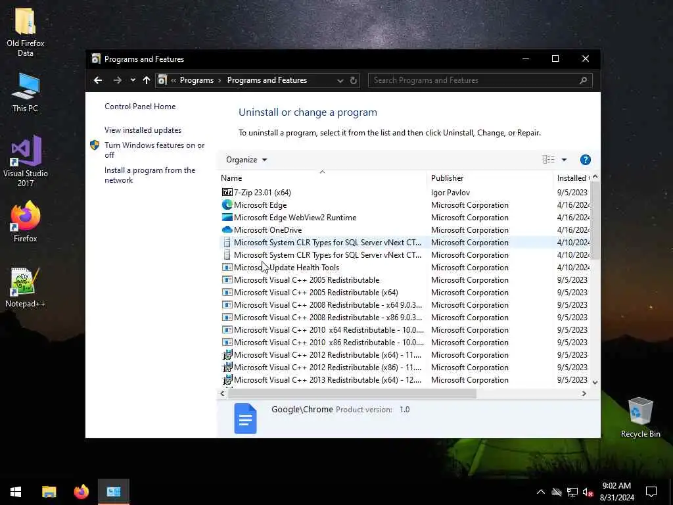Image resolution: width=673 pixels, height=505 pixels.
Task: Select Visual C++ 2012 Redistributable (x64) row
Action: 406,354
